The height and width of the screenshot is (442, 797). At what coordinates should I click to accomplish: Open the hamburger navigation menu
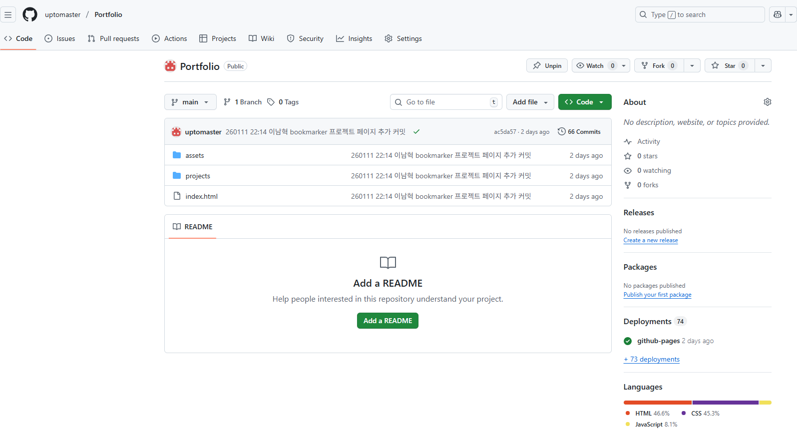[x=8, y=14]
